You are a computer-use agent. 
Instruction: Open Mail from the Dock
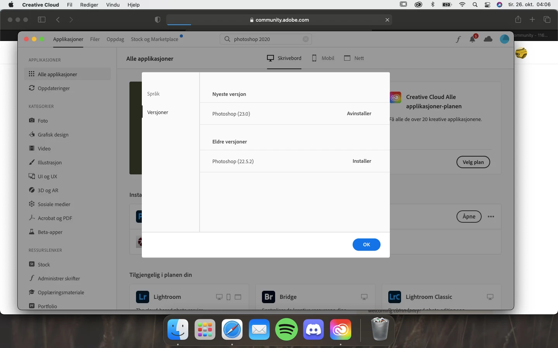click(259, 330)
